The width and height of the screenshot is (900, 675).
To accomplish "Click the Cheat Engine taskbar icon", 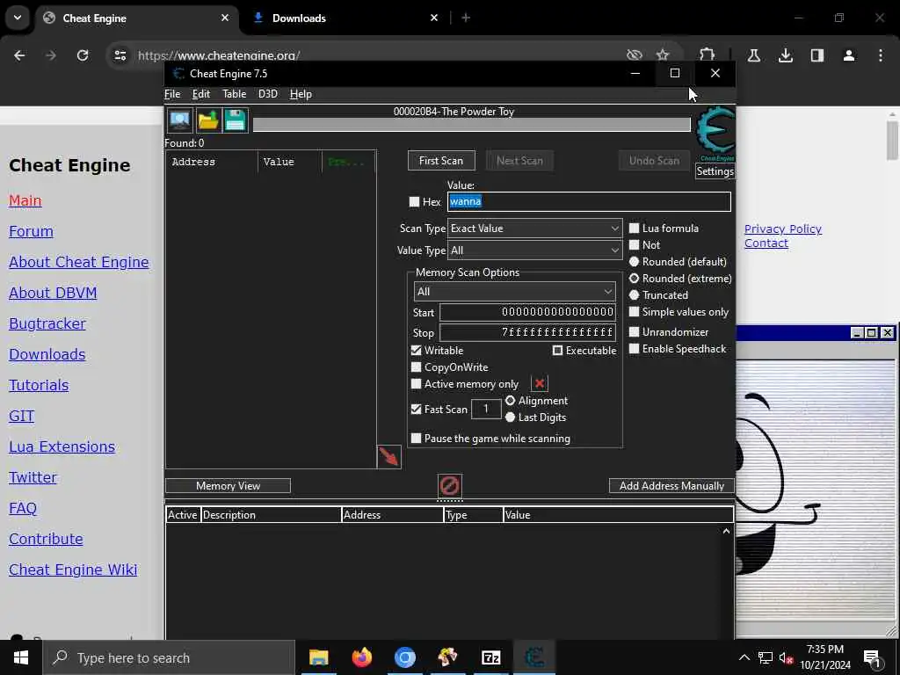I will tap(533, 657).
